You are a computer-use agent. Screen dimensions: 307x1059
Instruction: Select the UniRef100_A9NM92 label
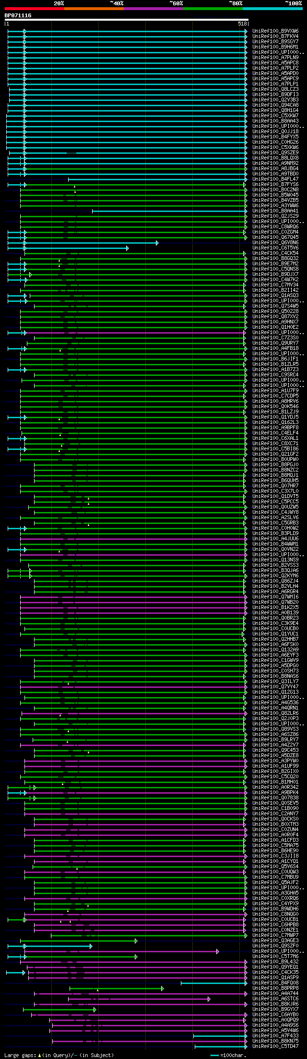tap(275, 163)
